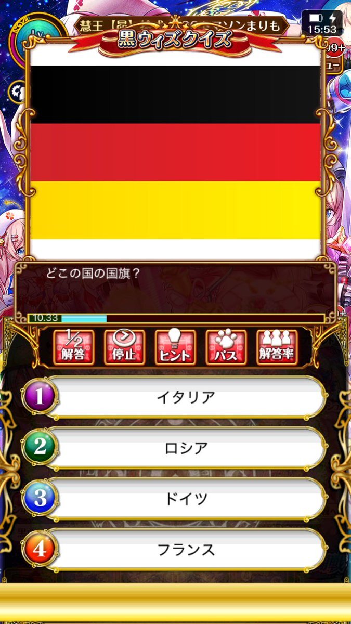Choose answer イタリア
Screen dimensions: 351x624
(x=186, y=398)
